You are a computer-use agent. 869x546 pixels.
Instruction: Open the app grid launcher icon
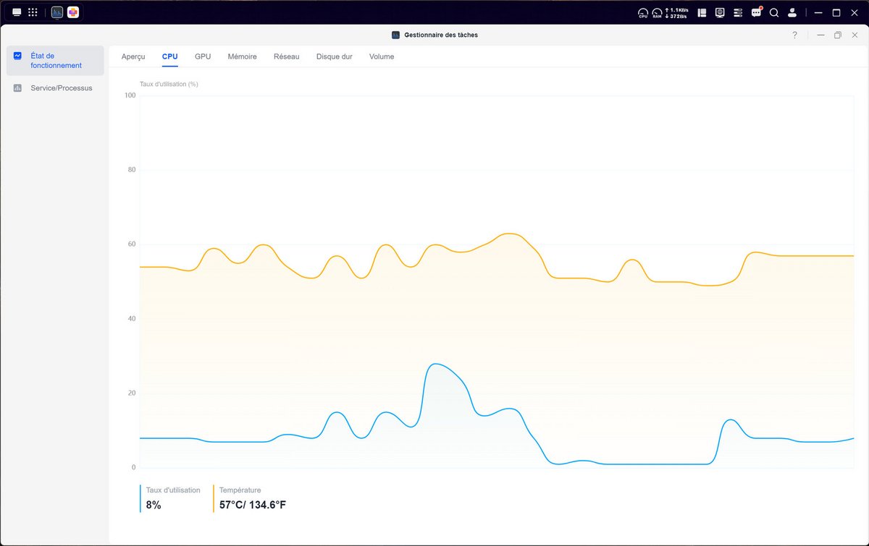[33, 12]
